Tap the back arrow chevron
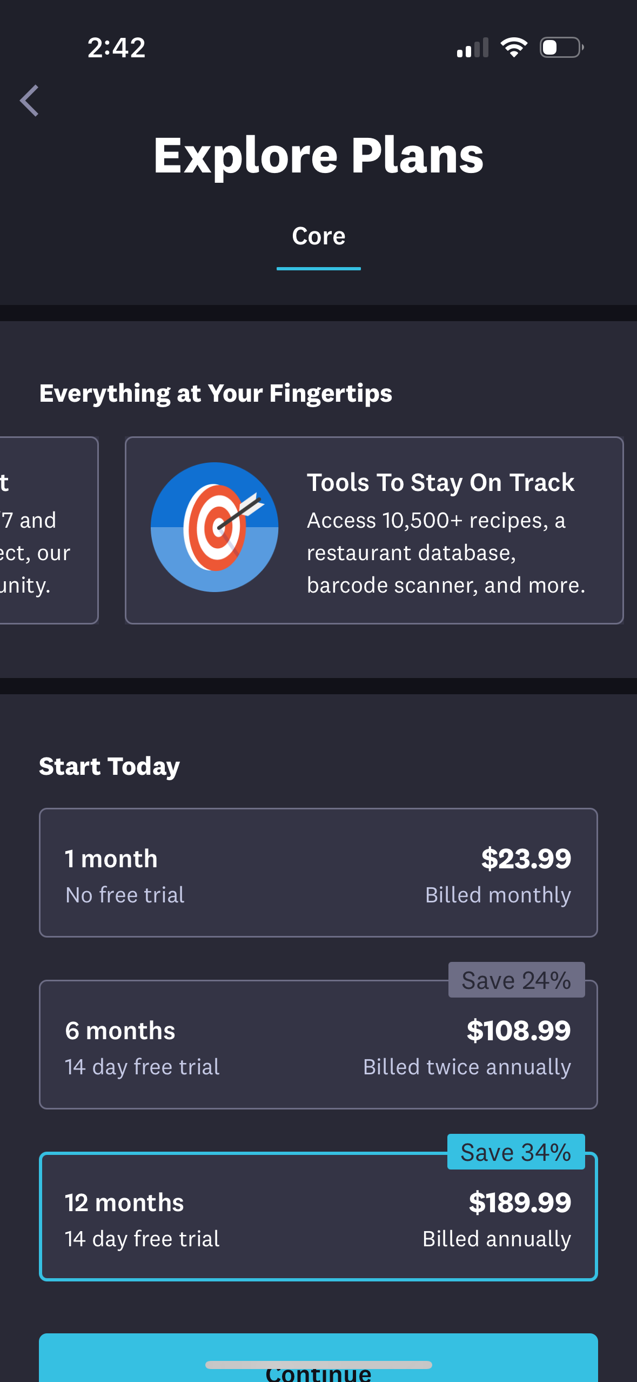 [30, 101]
